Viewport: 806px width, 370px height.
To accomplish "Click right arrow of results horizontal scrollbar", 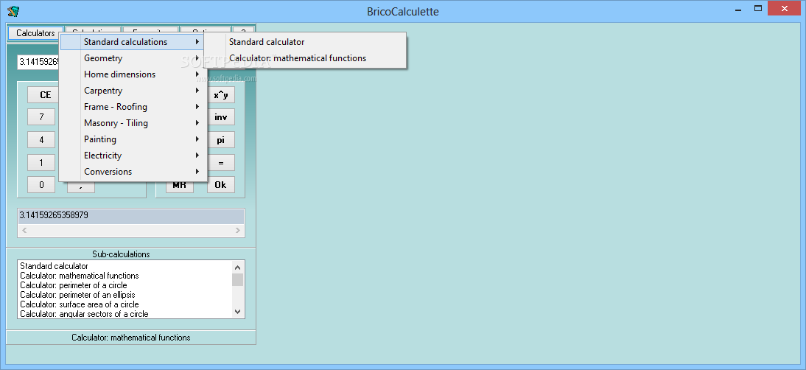I will pos(238,231).
